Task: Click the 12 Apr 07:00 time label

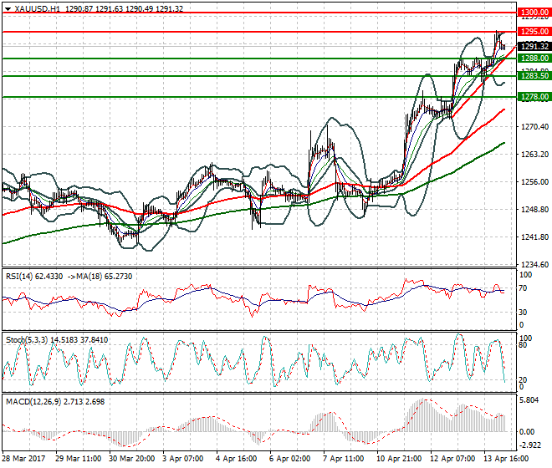Action: (452, 459)
